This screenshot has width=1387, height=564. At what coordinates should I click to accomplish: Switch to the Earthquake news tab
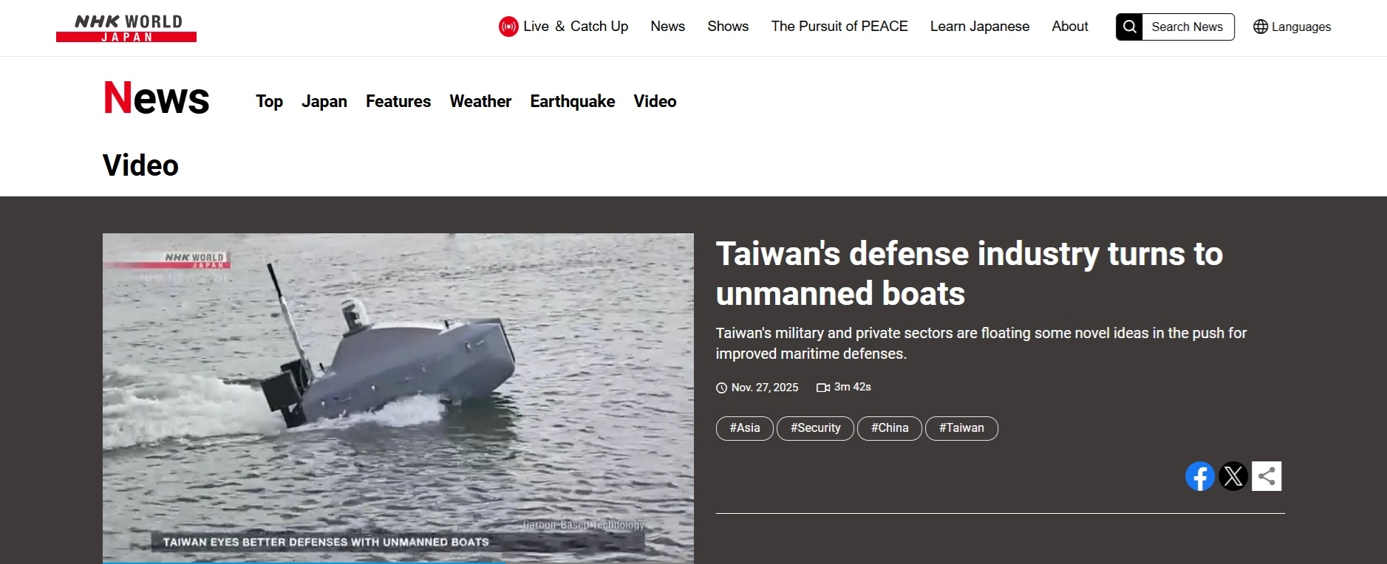(572, 101)
